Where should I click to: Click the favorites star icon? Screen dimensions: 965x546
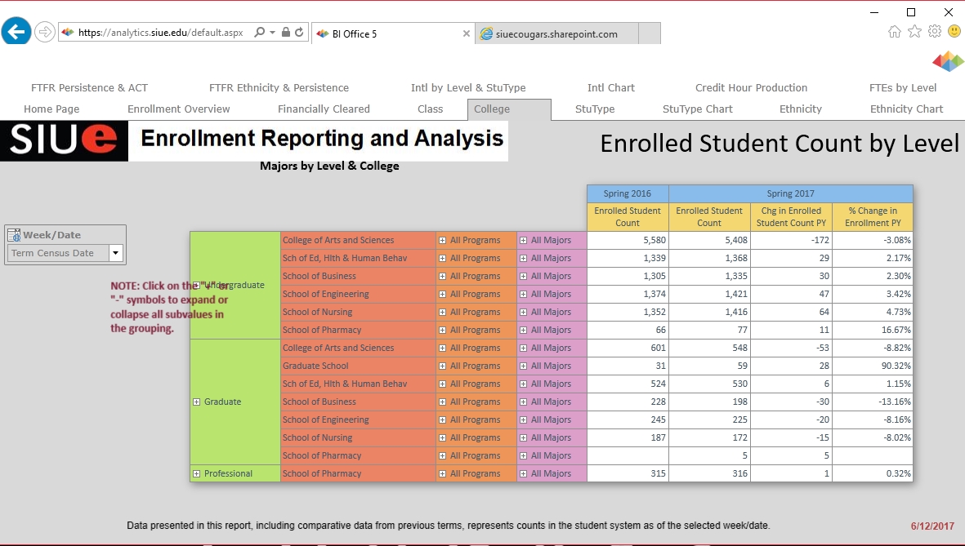(914, 31)
